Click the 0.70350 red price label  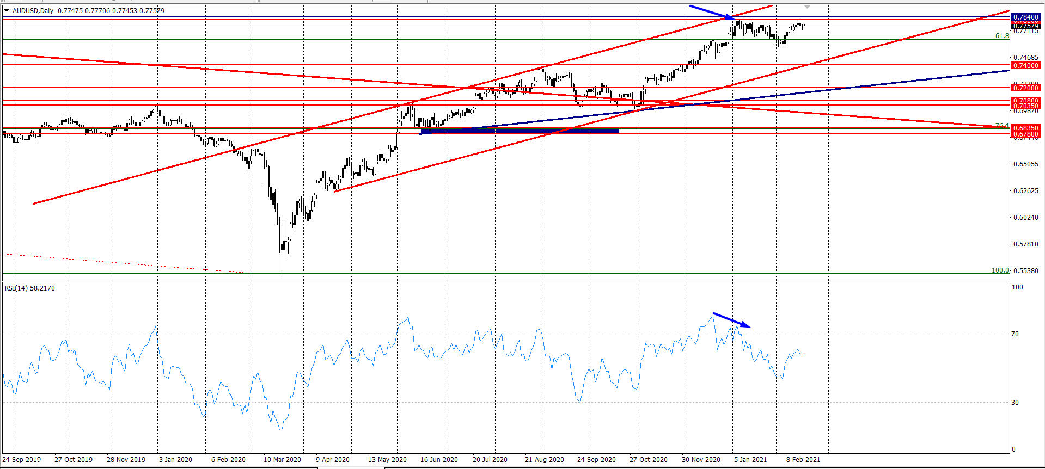(1025, 106)
